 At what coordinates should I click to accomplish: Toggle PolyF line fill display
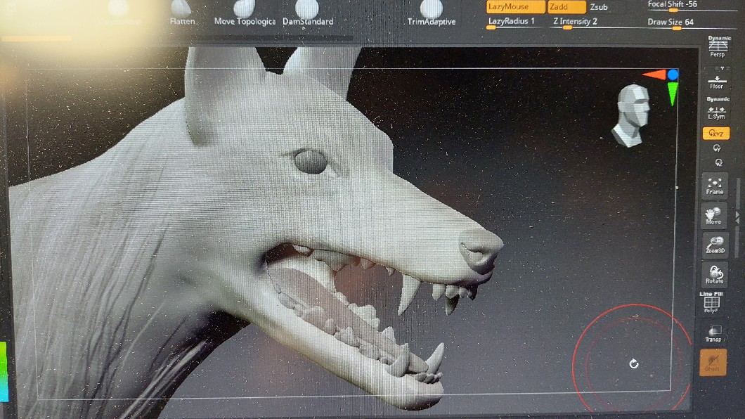coord(712,304)
